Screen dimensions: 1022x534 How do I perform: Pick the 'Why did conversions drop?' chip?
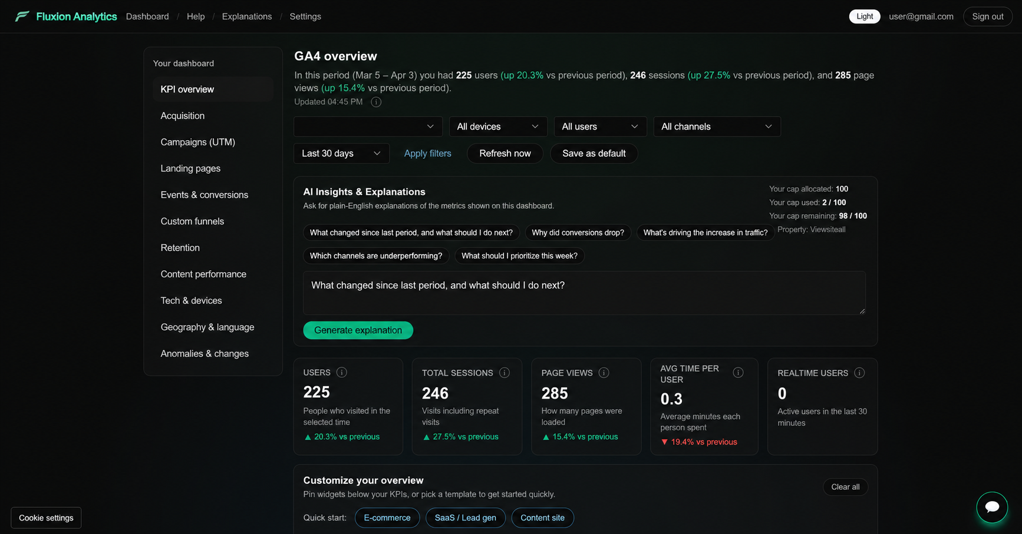578,233
